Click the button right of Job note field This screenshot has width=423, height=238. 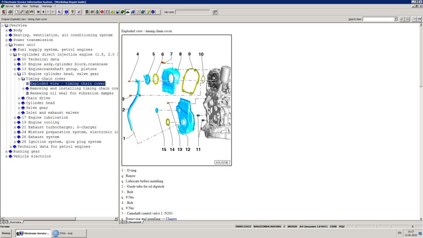[x=214, y=12]
